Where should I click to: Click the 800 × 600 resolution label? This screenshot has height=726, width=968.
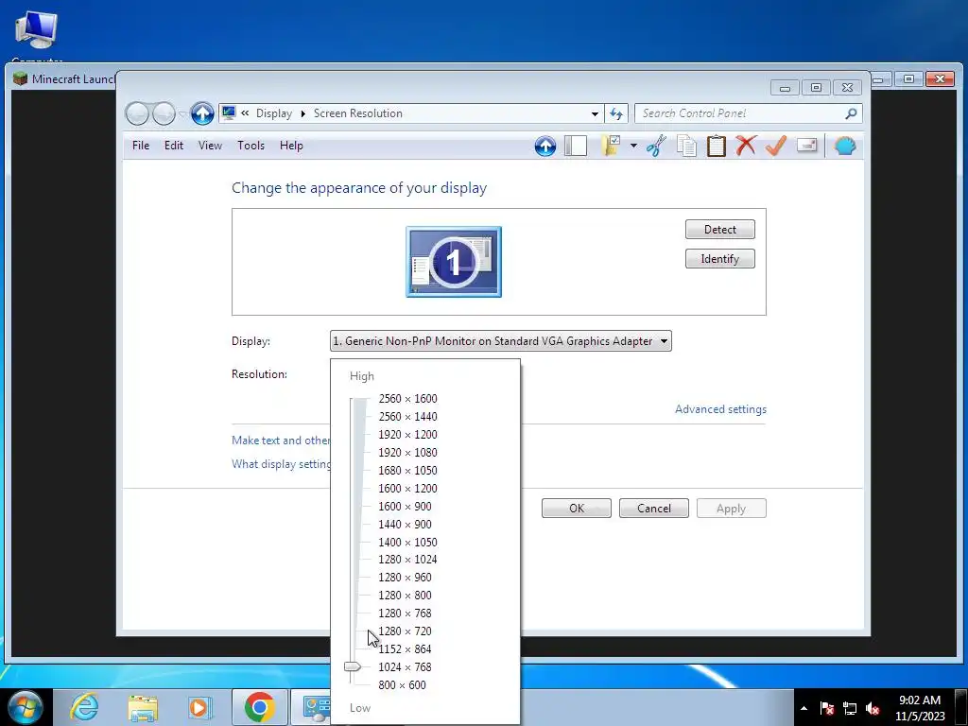(402, 684)
